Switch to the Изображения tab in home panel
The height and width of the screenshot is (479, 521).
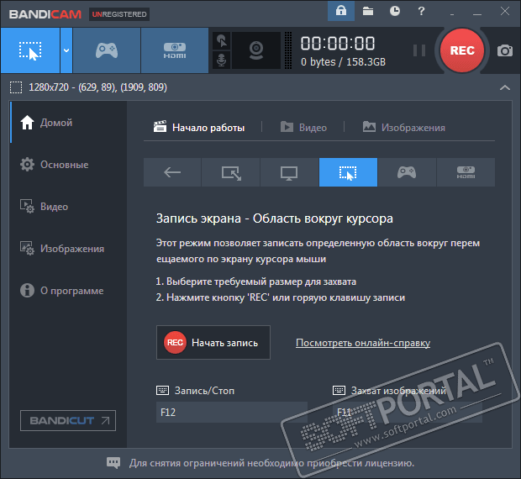click(x=403, y=127)
